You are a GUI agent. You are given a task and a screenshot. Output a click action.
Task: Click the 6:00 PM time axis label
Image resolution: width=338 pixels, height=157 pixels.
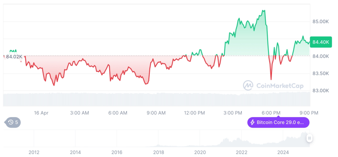[x=271, y=113]
